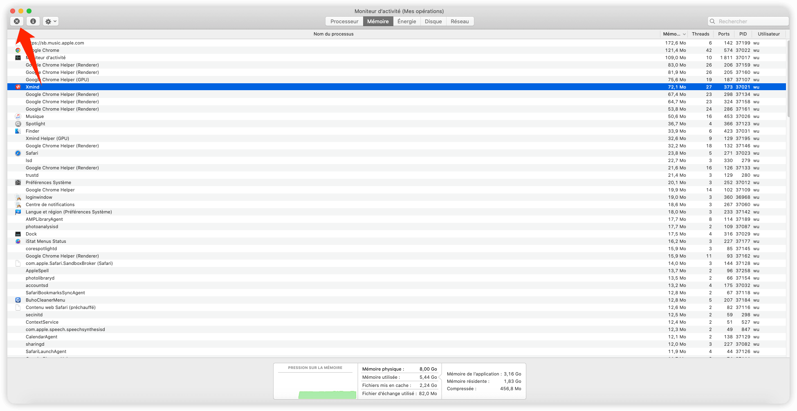Select the photolibraryd process row
This screenshot has height=411, width=797.
point(397,278)
